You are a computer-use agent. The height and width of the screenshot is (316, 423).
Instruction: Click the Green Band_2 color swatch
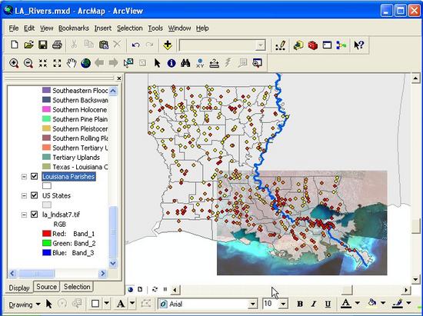click(47, 243)
